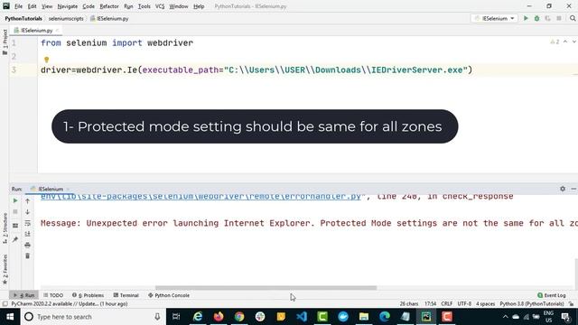Image resolution: width=578 pixels, height=325 pixels.
Task: Pin the Run tab with the pin icon
Action: click(x=15, y=239)
